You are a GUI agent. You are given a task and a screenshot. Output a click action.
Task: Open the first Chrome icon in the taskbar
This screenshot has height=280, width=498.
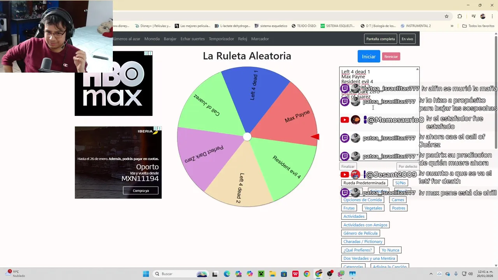click(307, 274)
